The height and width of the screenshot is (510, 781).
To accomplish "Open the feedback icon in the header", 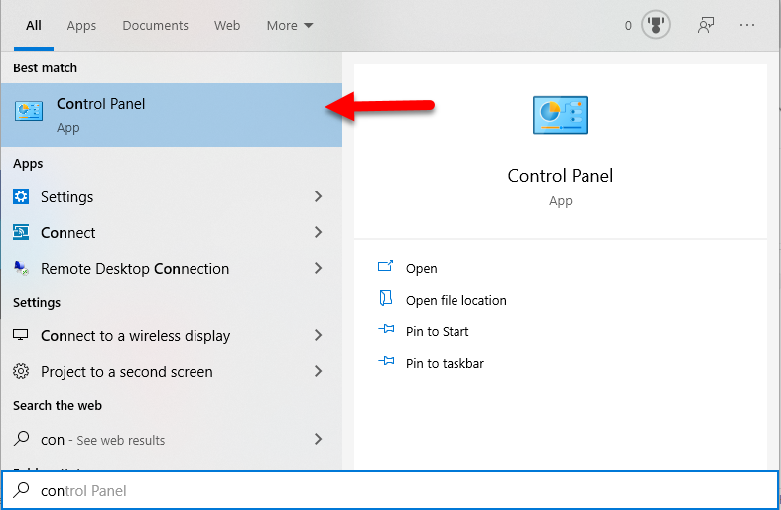I will pyautogui.click(x=706, y=26).
